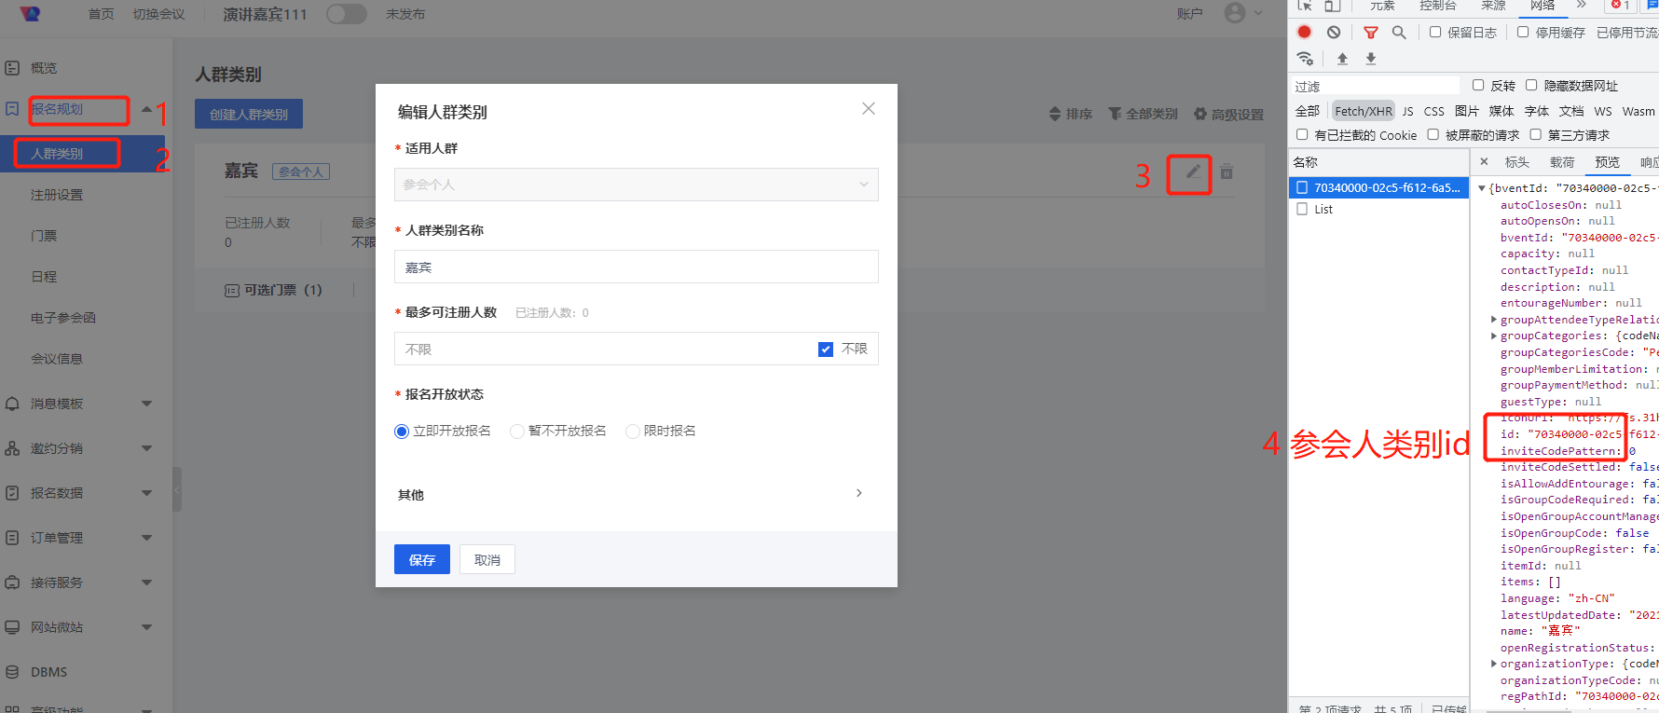Click the 保存 button
1659x713 pixels.
422,559
